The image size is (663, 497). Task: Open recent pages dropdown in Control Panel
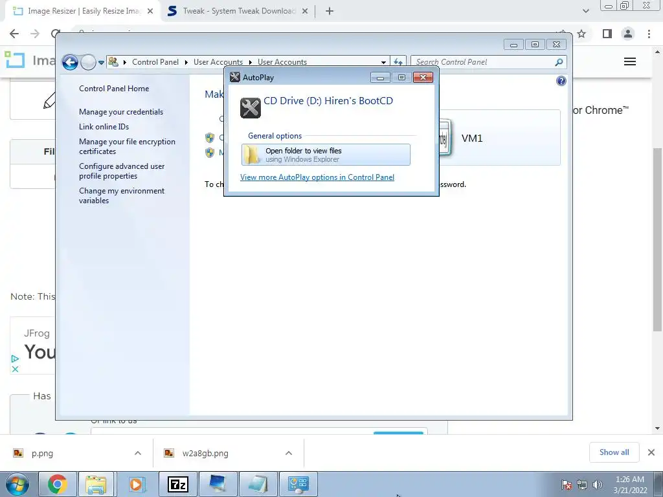(x=101, y=63)
